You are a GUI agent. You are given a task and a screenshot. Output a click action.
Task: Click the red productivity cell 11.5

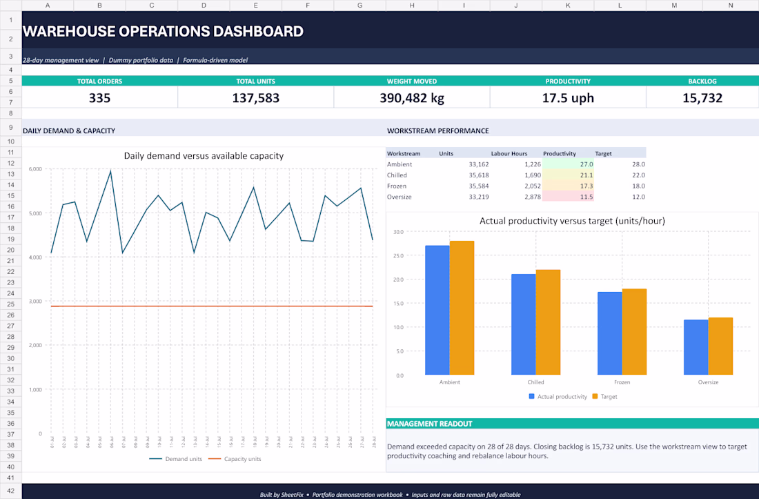pyautogui.click(x=568, y=197)
